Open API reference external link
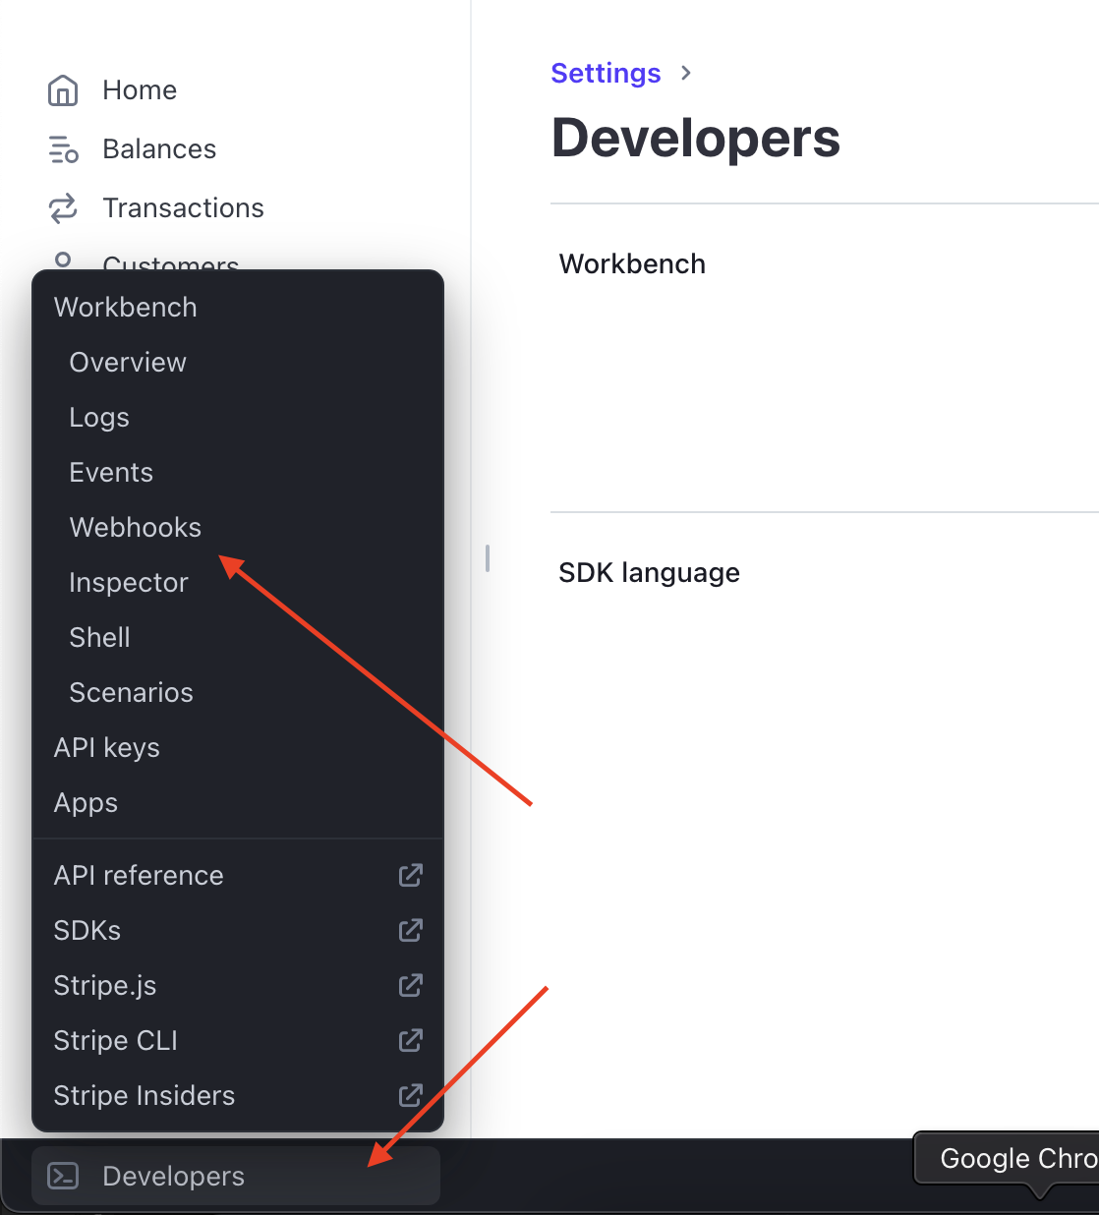This screenshot has width=1099, height=1215. click(238, 875)
